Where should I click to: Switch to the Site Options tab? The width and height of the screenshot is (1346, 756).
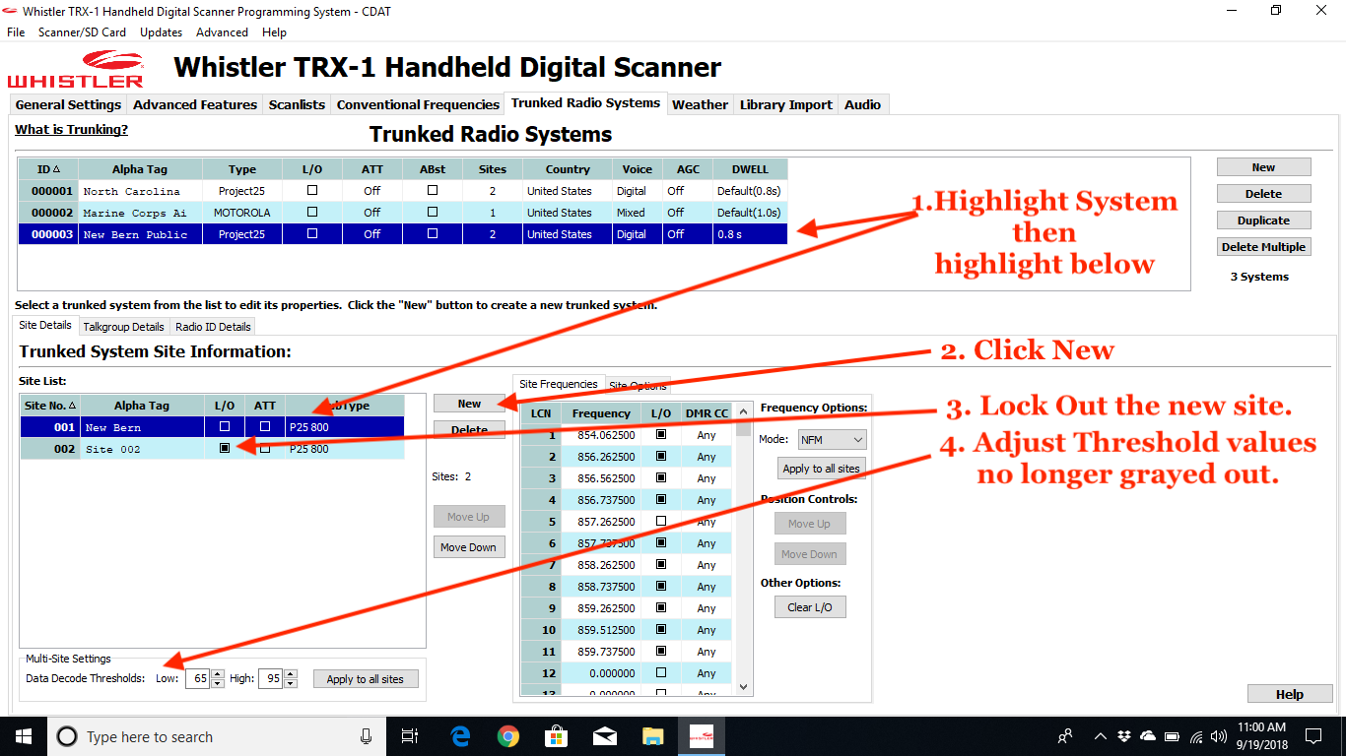638,386
